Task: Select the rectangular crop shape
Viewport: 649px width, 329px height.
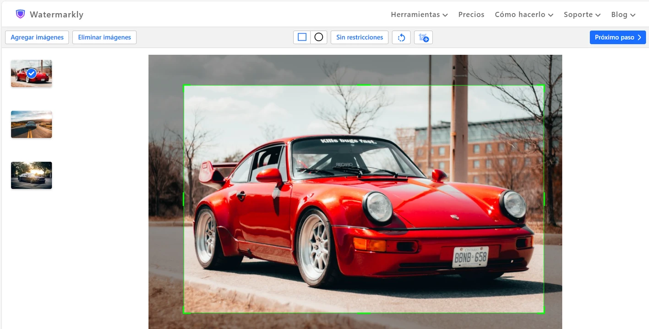Action: (x=302, y=37)
